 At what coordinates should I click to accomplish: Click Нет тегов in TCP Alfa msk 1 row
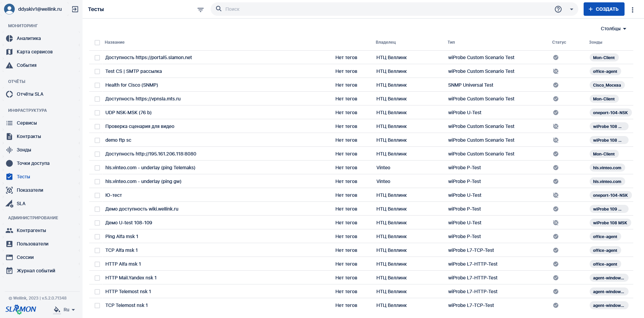coord(346,250)
